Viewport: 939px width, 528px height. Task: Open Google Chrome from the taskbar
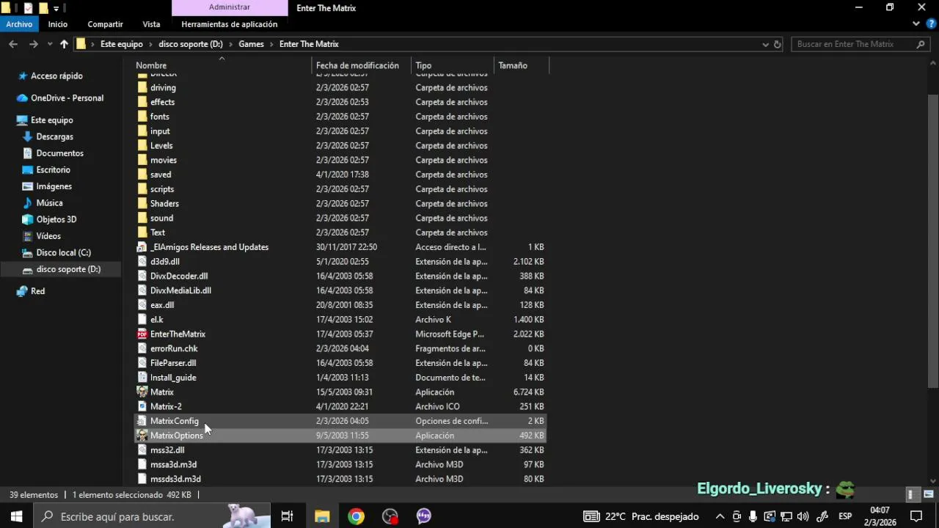click(x=356, y=516)
